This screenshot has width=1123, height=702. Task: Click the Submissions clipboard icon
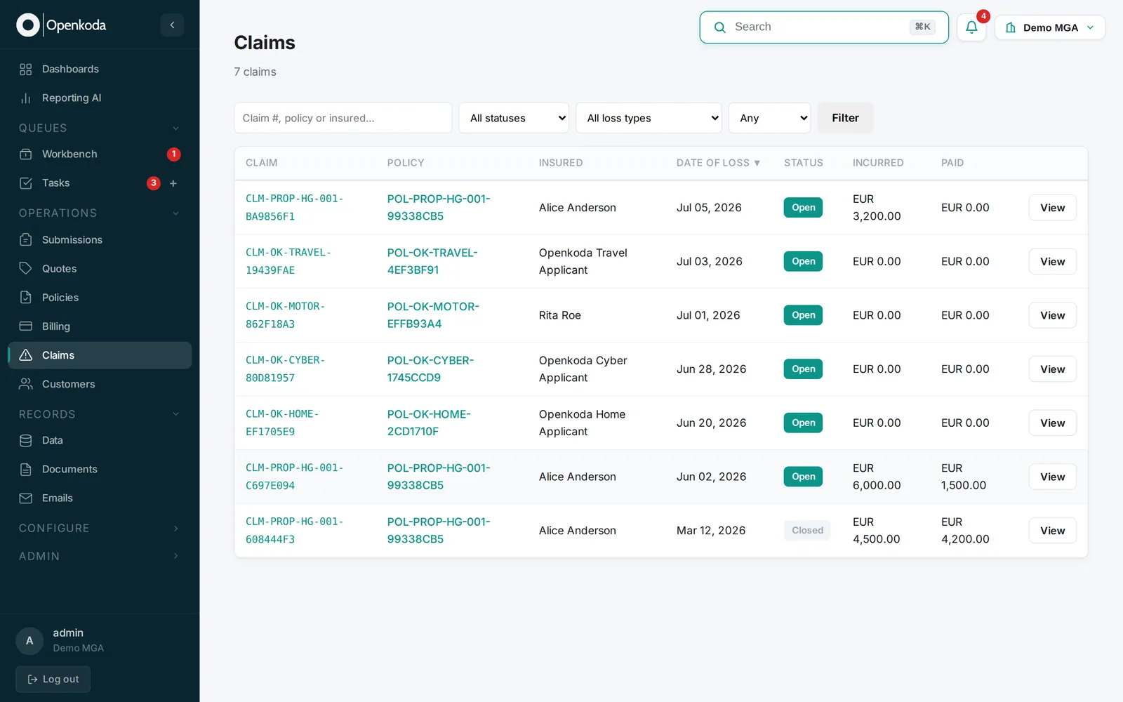pos(26,240)
